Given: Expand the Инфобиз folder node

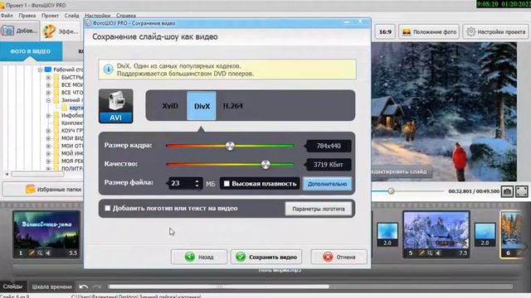Looking at the screenshot, I should (48, 116).
